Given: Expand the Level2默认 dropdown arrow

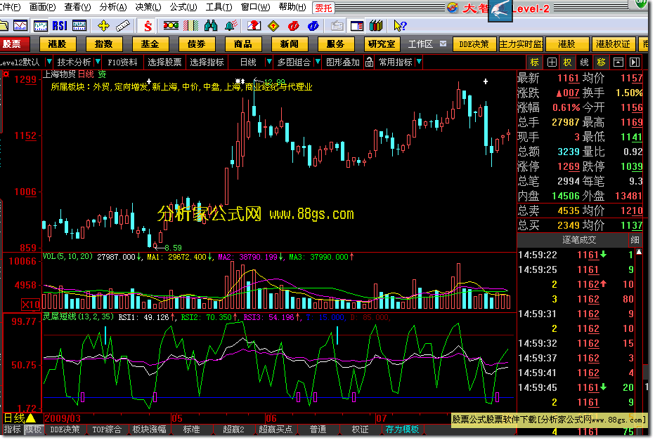Looking at the screenshot, I should [x=49, y=62].
